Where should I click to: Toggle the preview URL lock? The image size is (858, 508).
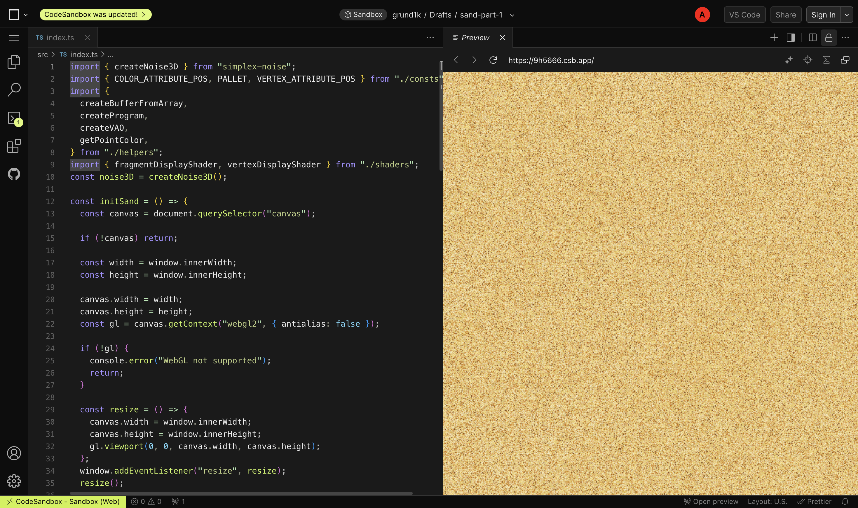(x=829, y=38)
